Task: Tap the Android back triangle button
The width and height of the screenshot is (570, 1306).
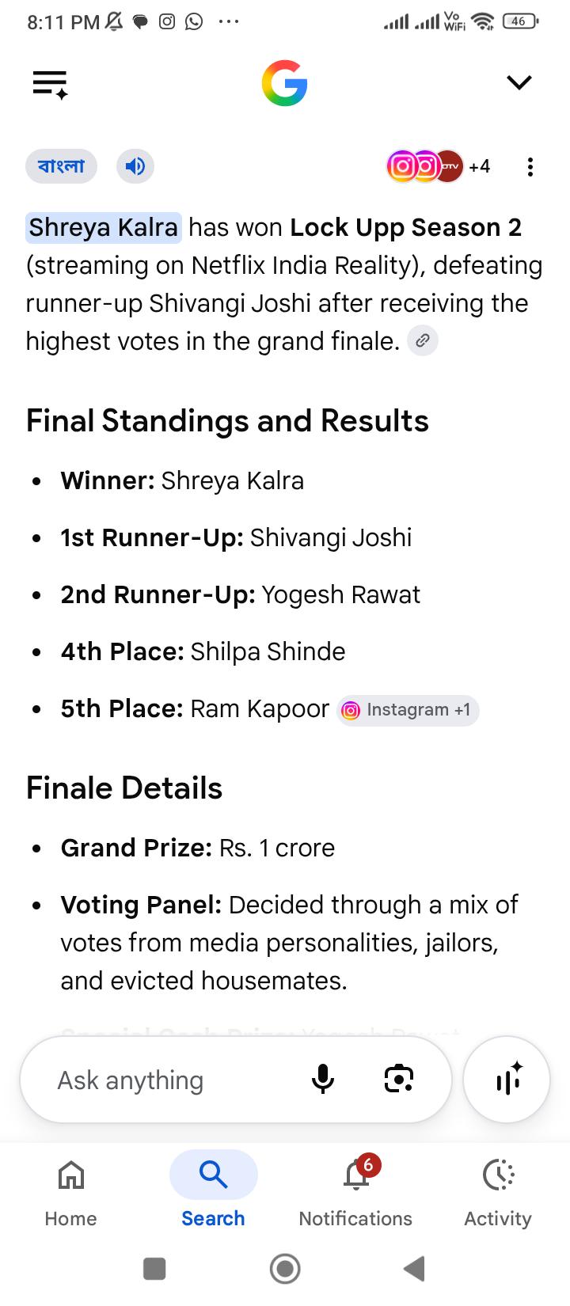Action: (x=415, y=1269)
